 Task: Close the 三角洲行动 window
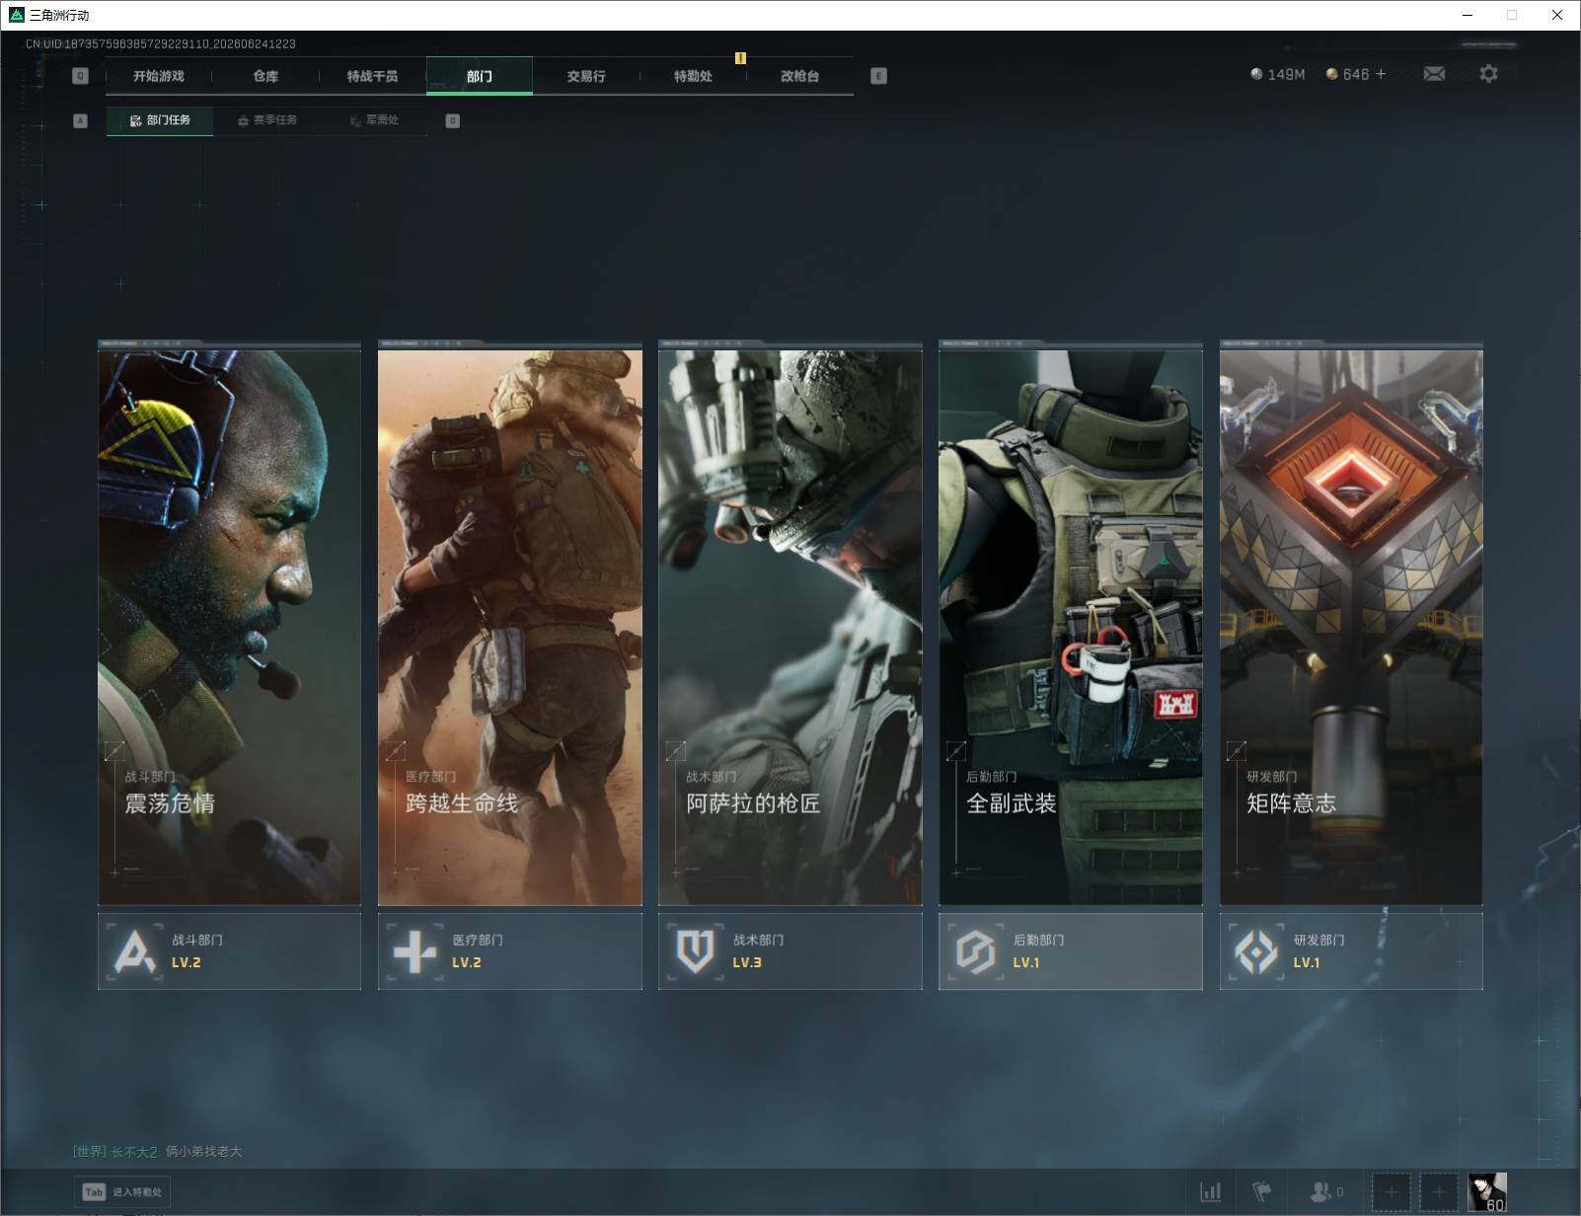1557,15
